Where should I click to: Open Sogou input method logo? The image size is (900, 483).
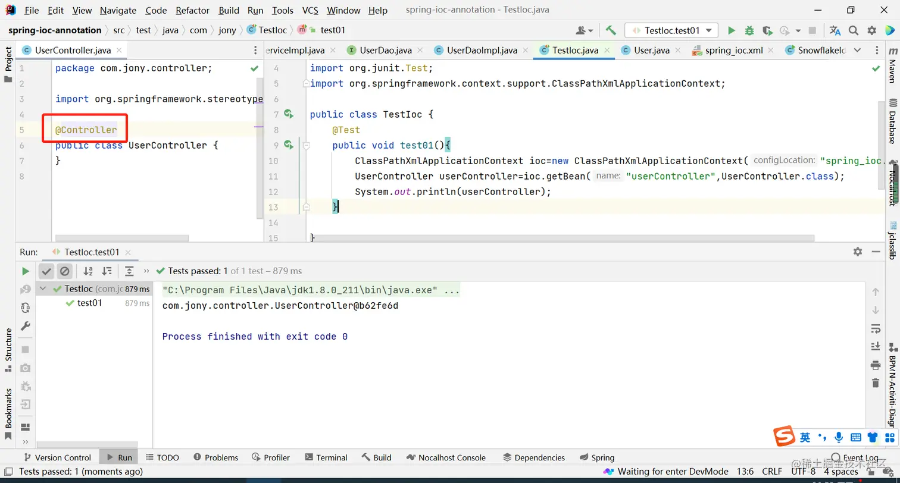785,437
